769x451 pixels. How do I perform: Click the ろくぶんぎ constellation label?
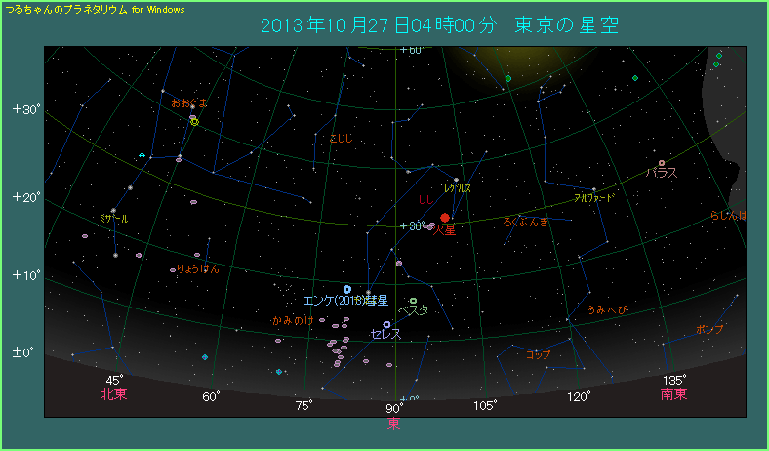[525, 223]
